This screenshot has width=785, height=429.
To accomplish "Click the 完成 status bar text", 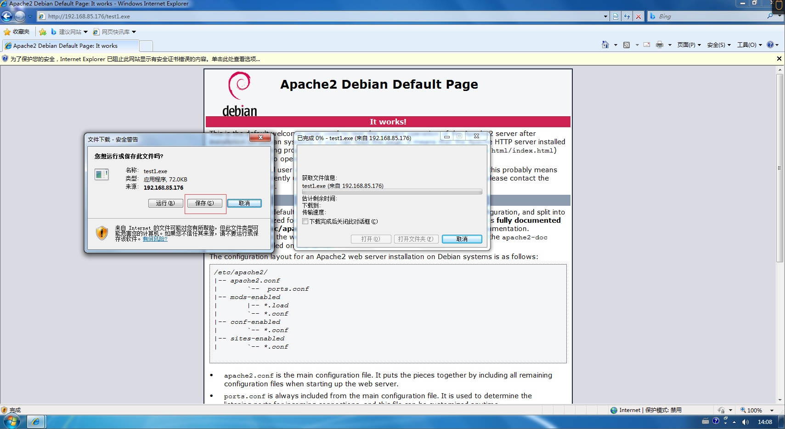I will 15,410.
